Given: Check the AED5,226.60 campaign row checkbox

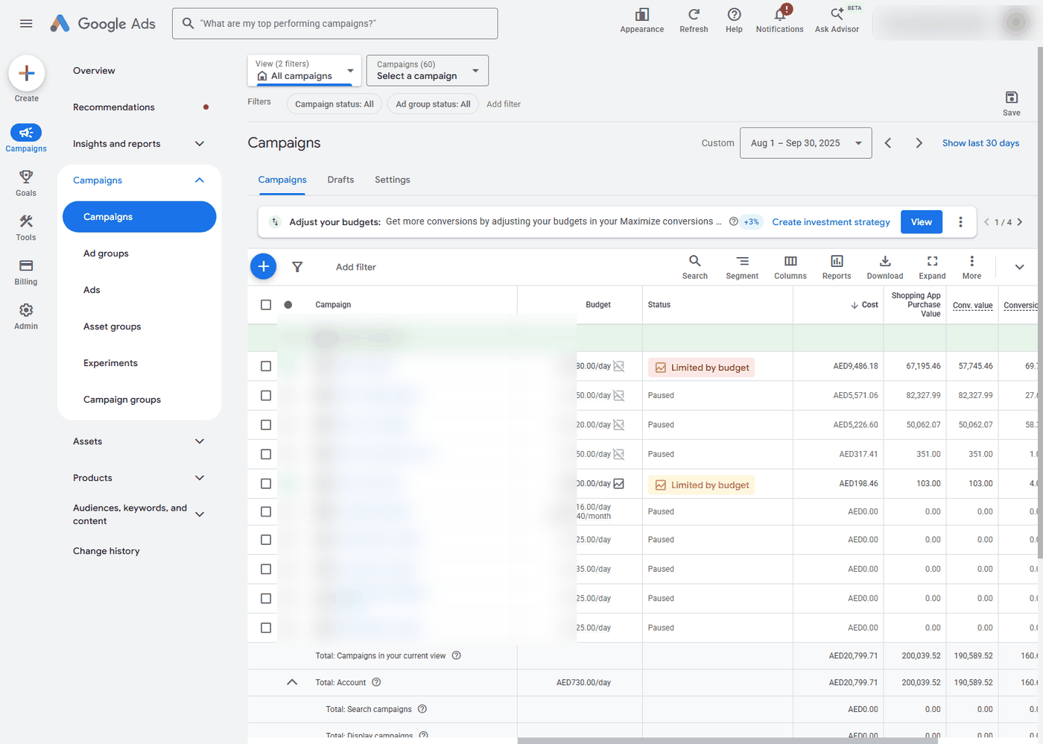Looking at the screenshot, I should tap(266, 425).
